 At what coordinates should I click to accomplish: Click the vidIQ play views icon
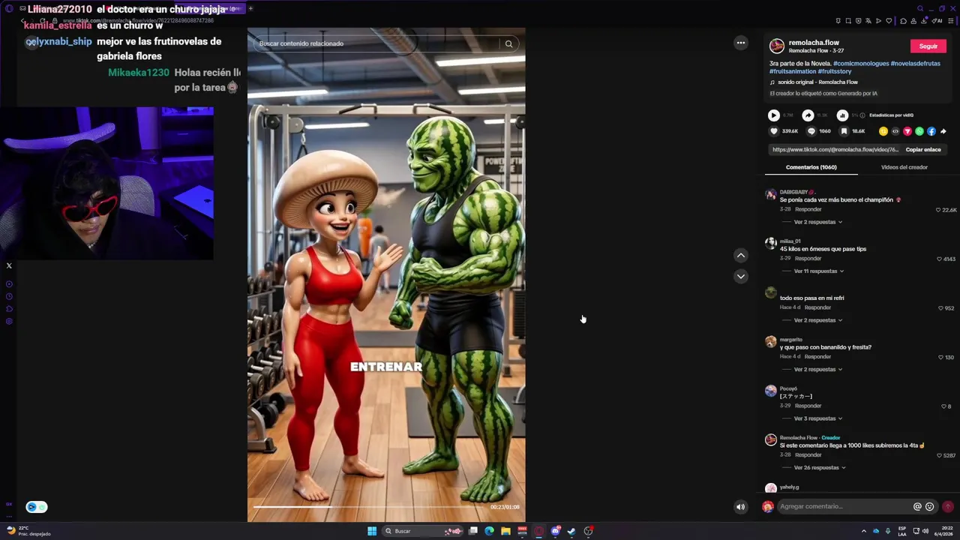[x=773, y=115]
